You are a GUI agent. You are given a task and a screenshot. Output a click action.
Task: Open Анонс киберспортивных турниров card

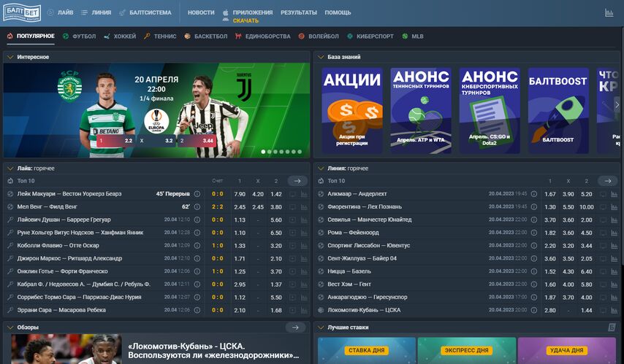[x=490, y=110]
